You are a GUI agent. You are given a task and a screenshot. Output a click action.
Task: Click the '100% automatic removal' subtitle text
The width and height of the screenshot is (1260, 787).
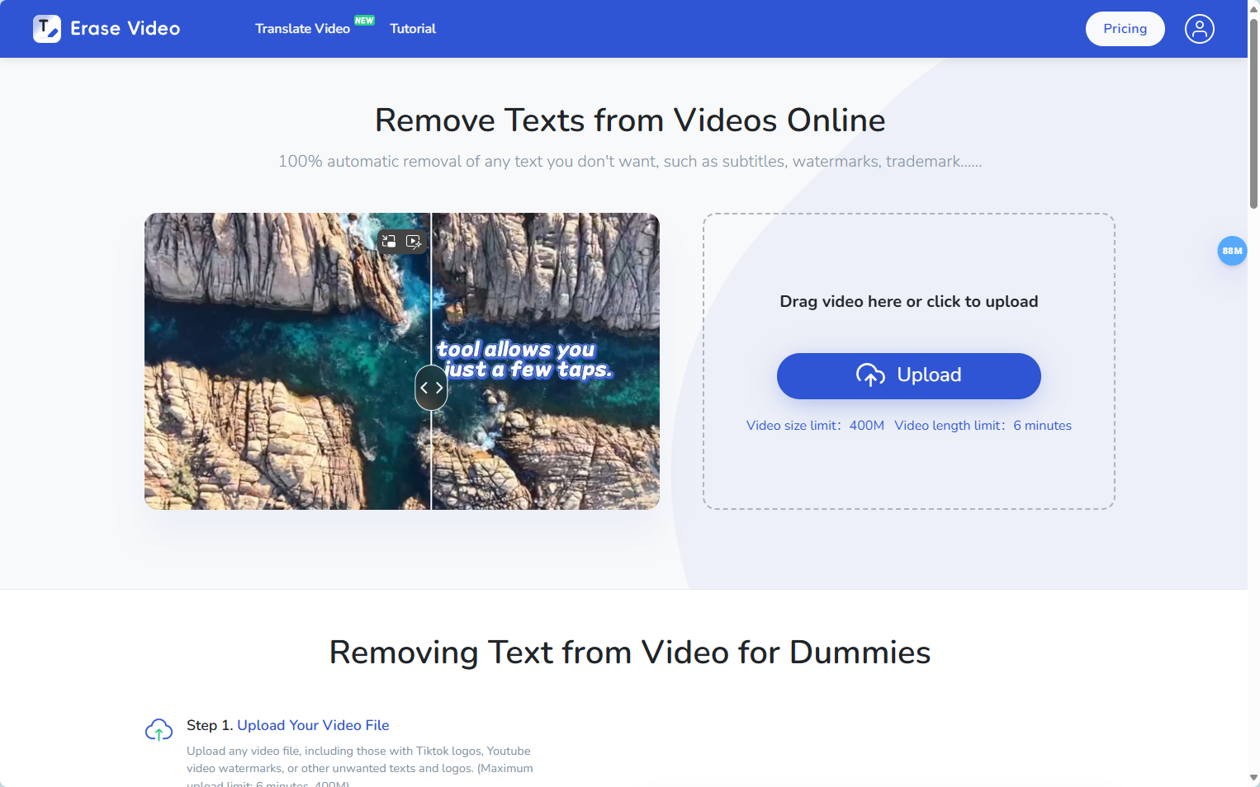tap(630, 162)
